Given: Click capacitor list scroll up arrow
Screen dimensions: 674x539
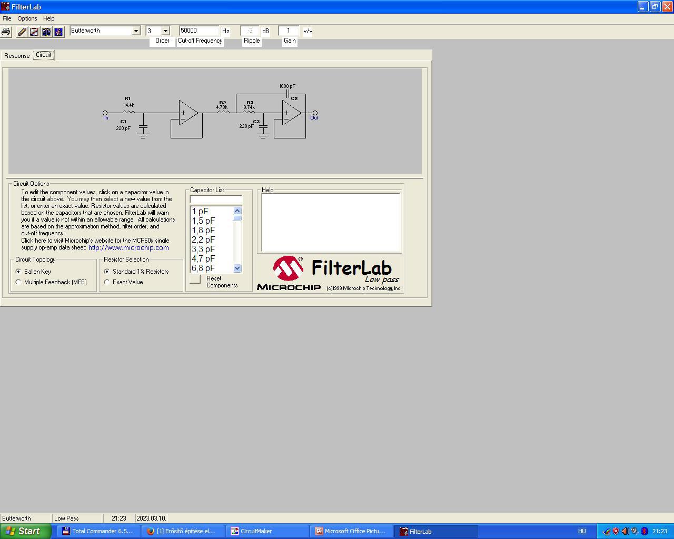Looking at the screenshot, I should tap(237, 211).
